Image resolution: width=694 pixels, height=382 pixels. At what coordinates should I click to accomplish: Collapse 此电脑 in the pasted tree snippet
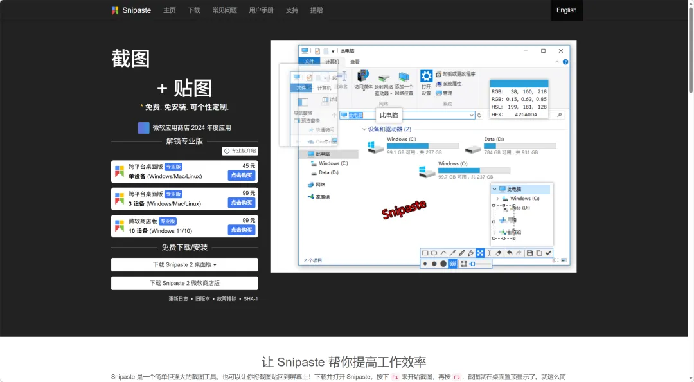(x=495, y=189)
